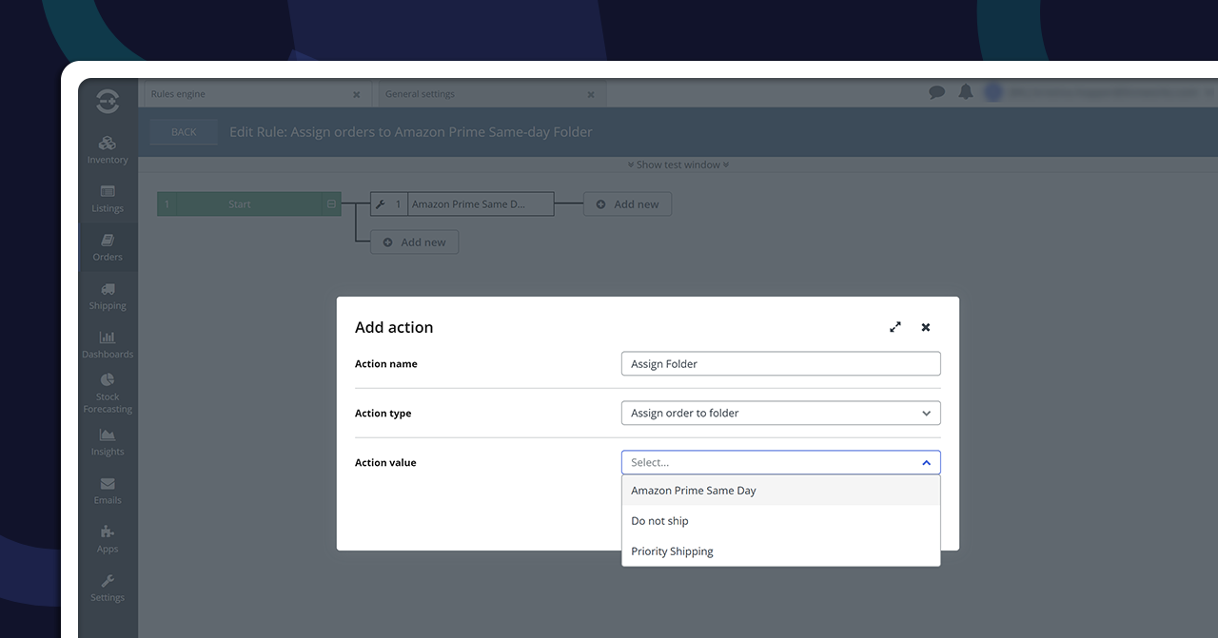1218x638 pixels.
Task: Expand the Add action dialog
Action: (895, 327)
